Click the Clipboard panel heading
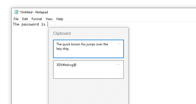 click(62, 33)
